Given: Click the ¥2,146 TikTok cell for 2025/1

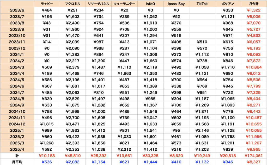Looking at the screenshot, I should coord(202,130).
